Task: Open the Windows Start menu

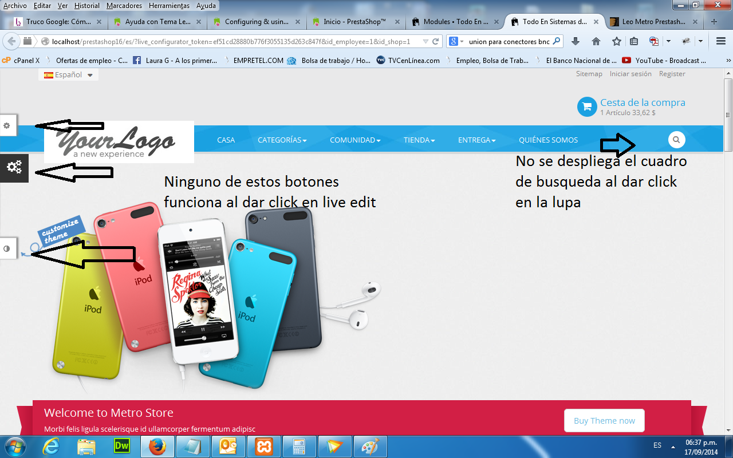Action: (x=14, y=445)
